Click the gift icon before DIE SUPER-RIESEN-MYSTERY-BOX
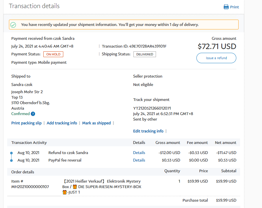262x208 pixels. [x=75, y=187]
